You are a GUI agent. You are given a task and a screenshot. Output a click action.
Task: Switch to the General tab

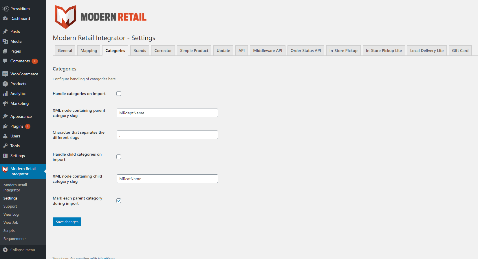65,51
